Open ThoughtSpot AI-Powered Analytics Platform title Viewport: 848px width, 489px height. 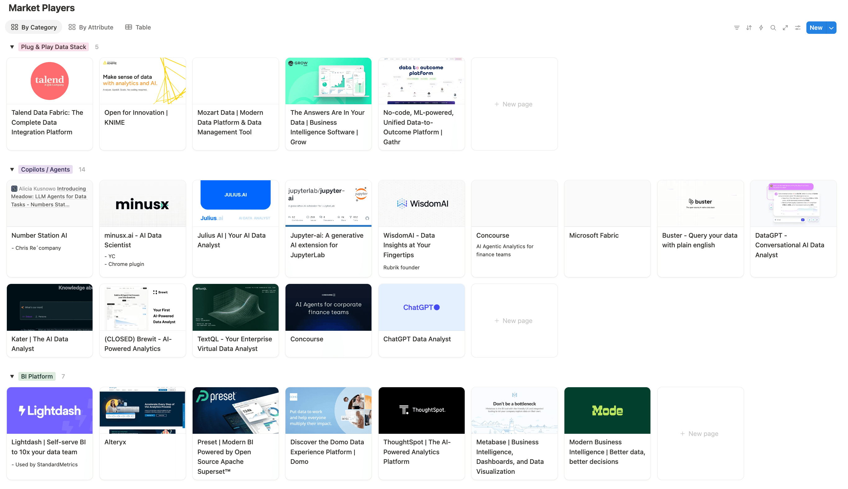pyautogui.click(x=417, y=452)
